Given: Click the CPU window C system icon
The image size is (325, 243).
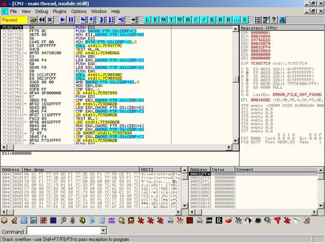Looking at the screenshot, I should 4,11.
